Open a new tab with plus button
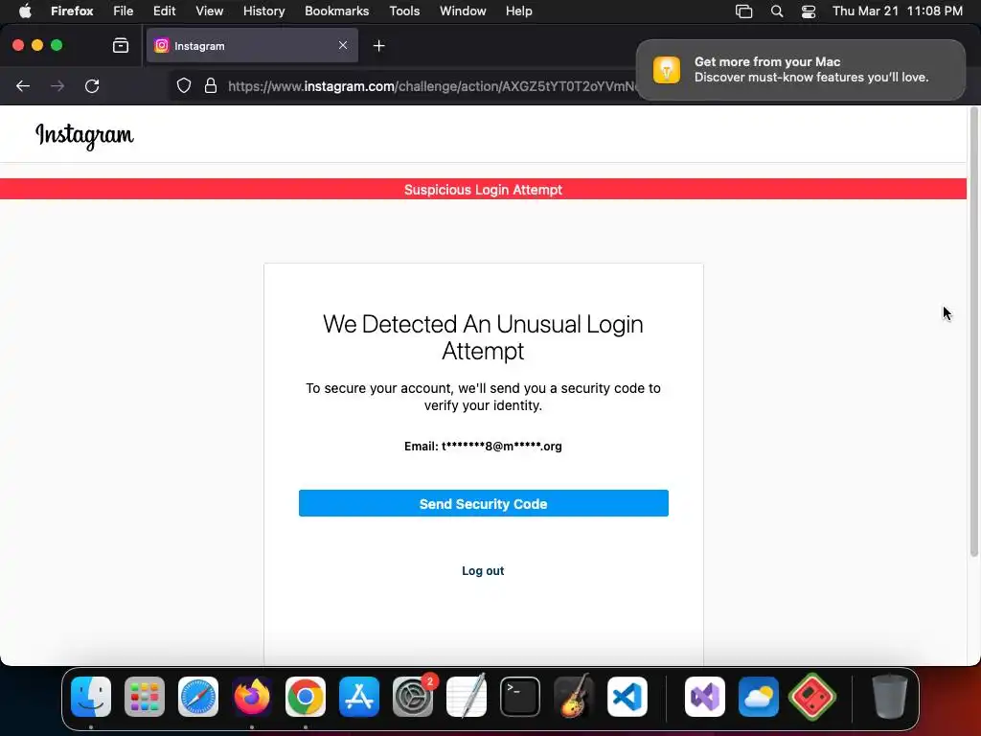 [378, 46]
